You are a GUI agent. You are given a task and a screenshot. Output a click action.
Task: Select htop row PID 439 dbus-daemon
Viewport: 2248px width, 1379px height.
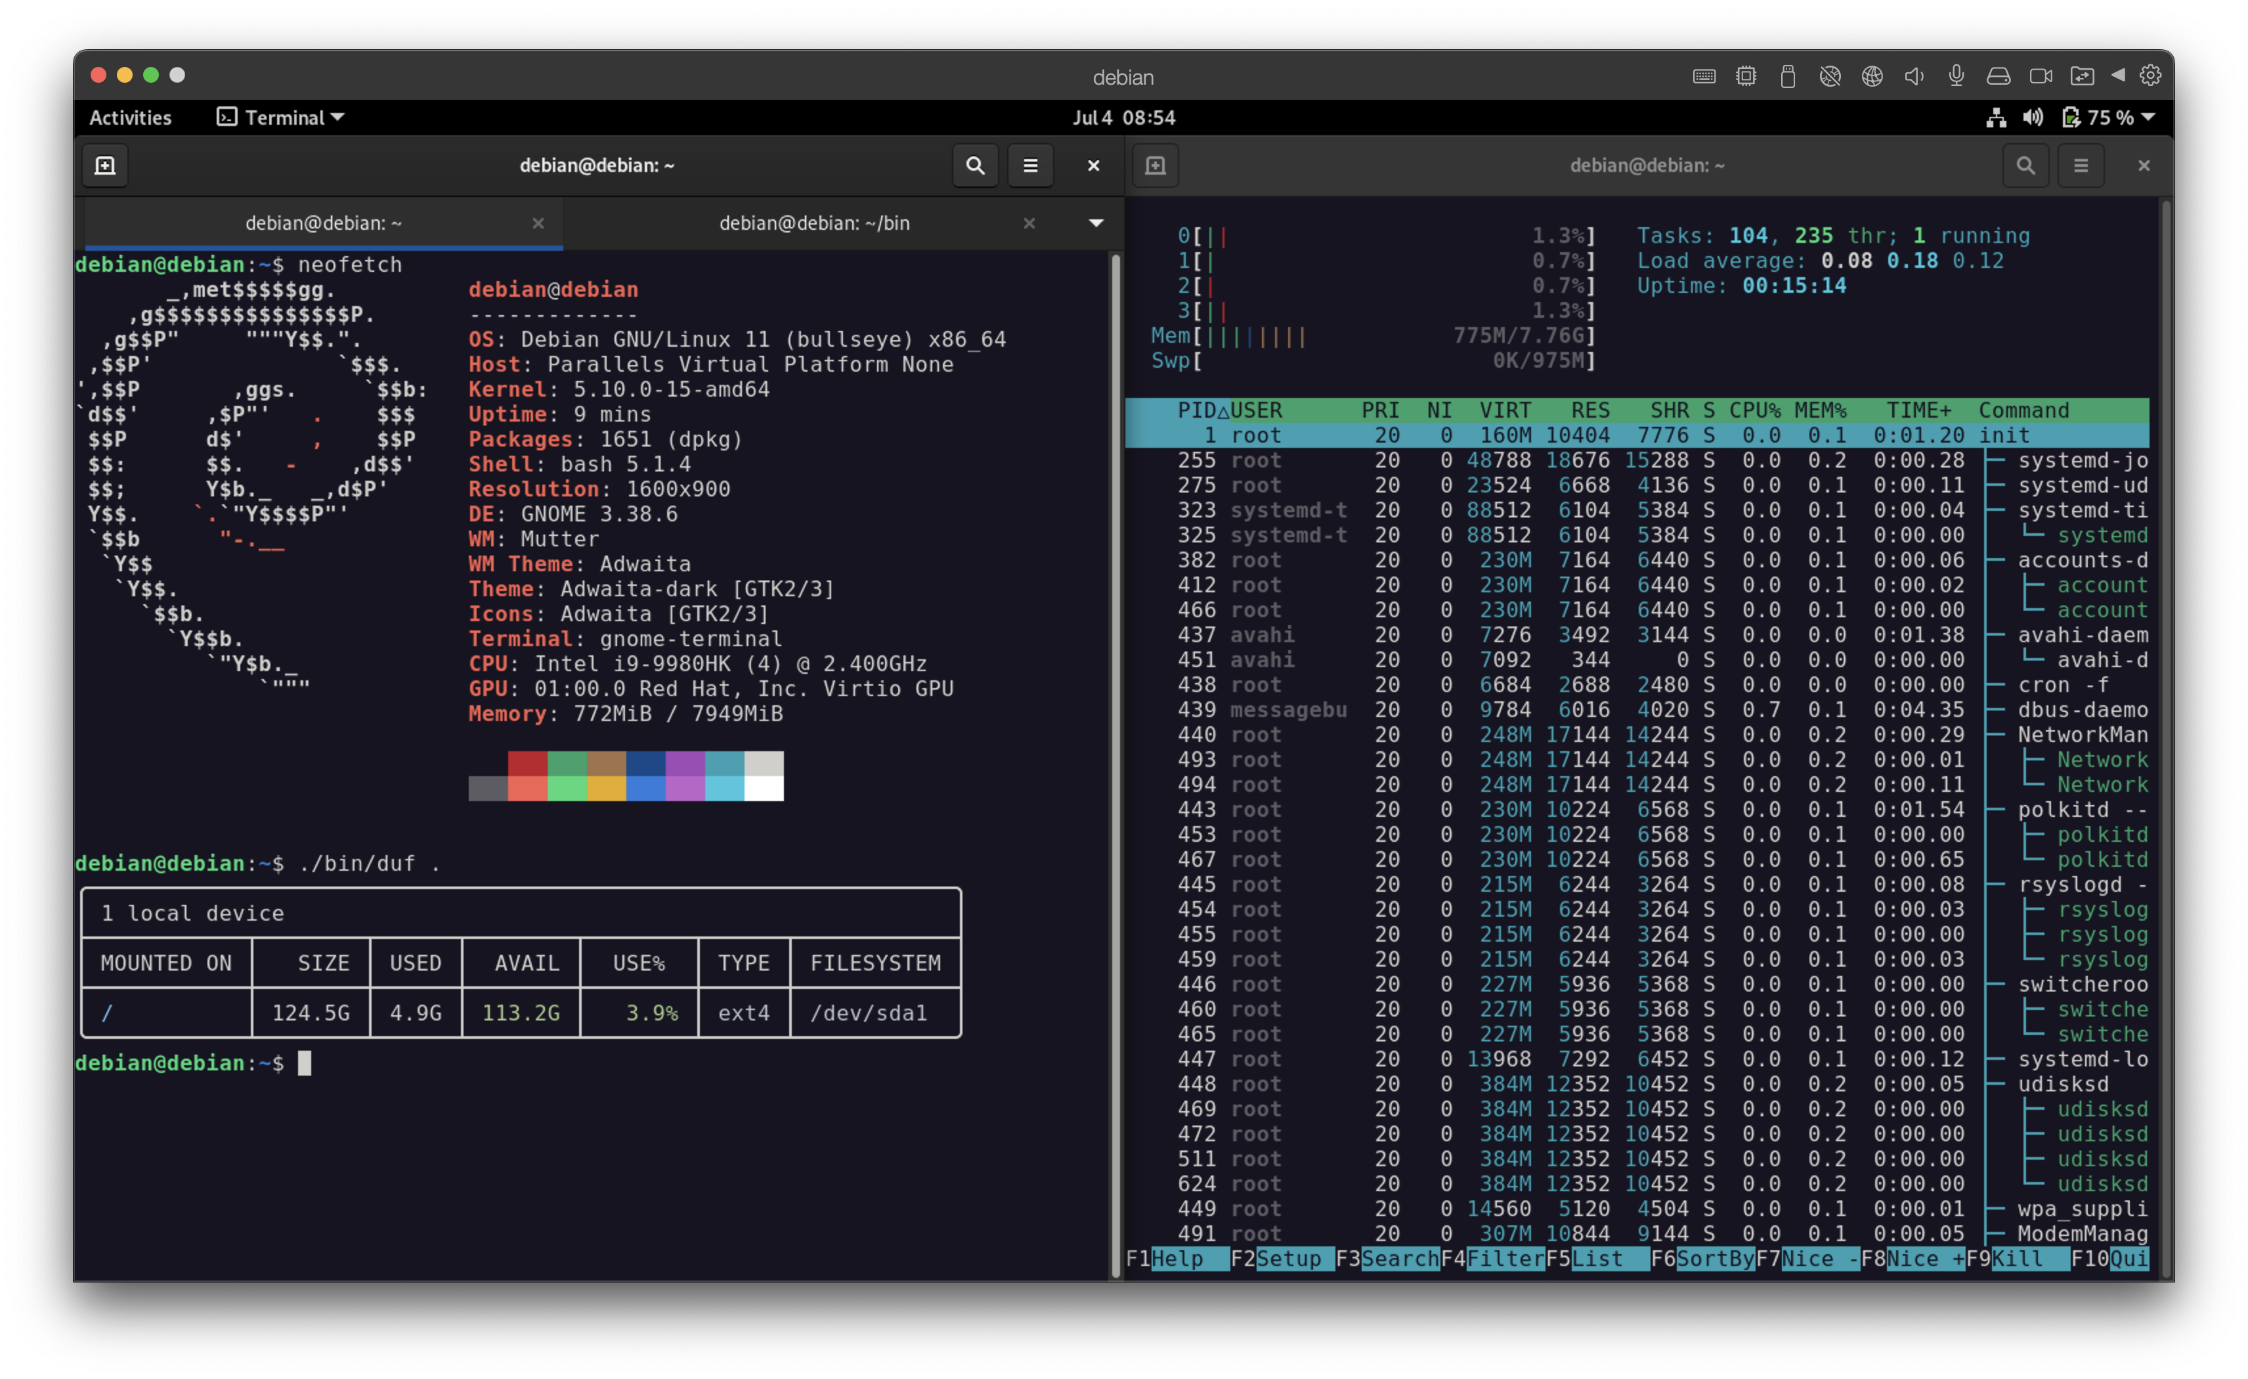(1637, 709)
